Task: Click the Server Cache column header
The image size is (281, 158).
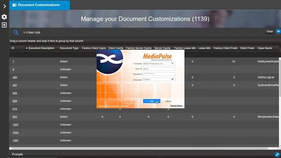Action: tap(162, 48)
